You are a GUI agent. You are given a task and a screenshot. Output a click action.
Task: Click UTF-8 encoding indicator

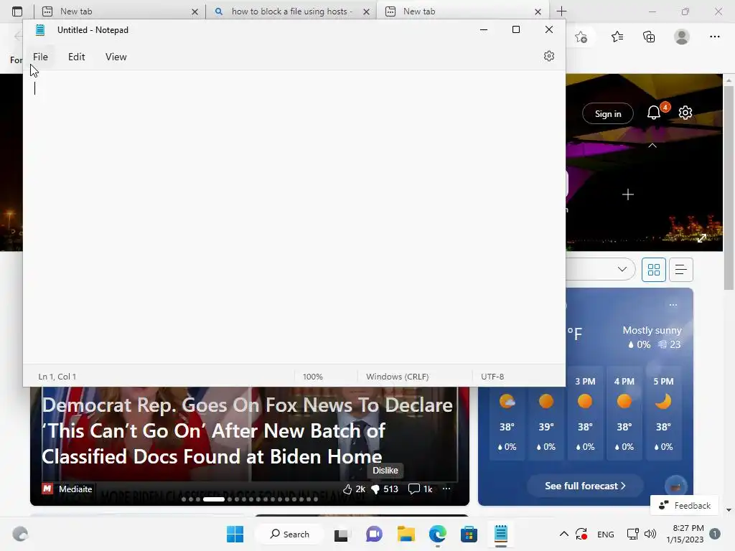492,376
